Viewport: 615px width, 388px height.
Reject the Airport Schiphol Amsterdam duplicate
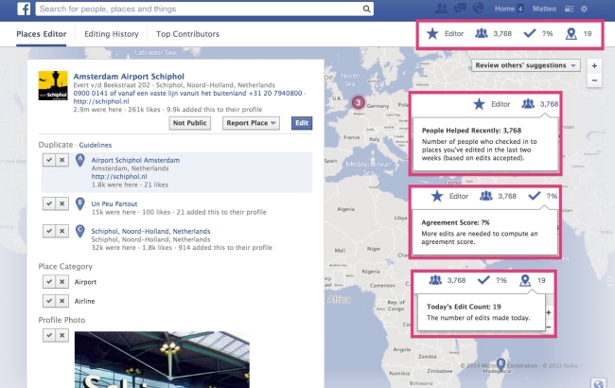click(61, 160)
